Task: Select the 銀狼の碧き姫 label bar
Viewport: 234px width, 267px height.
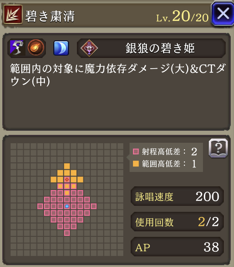Action: tap(152, 48)
